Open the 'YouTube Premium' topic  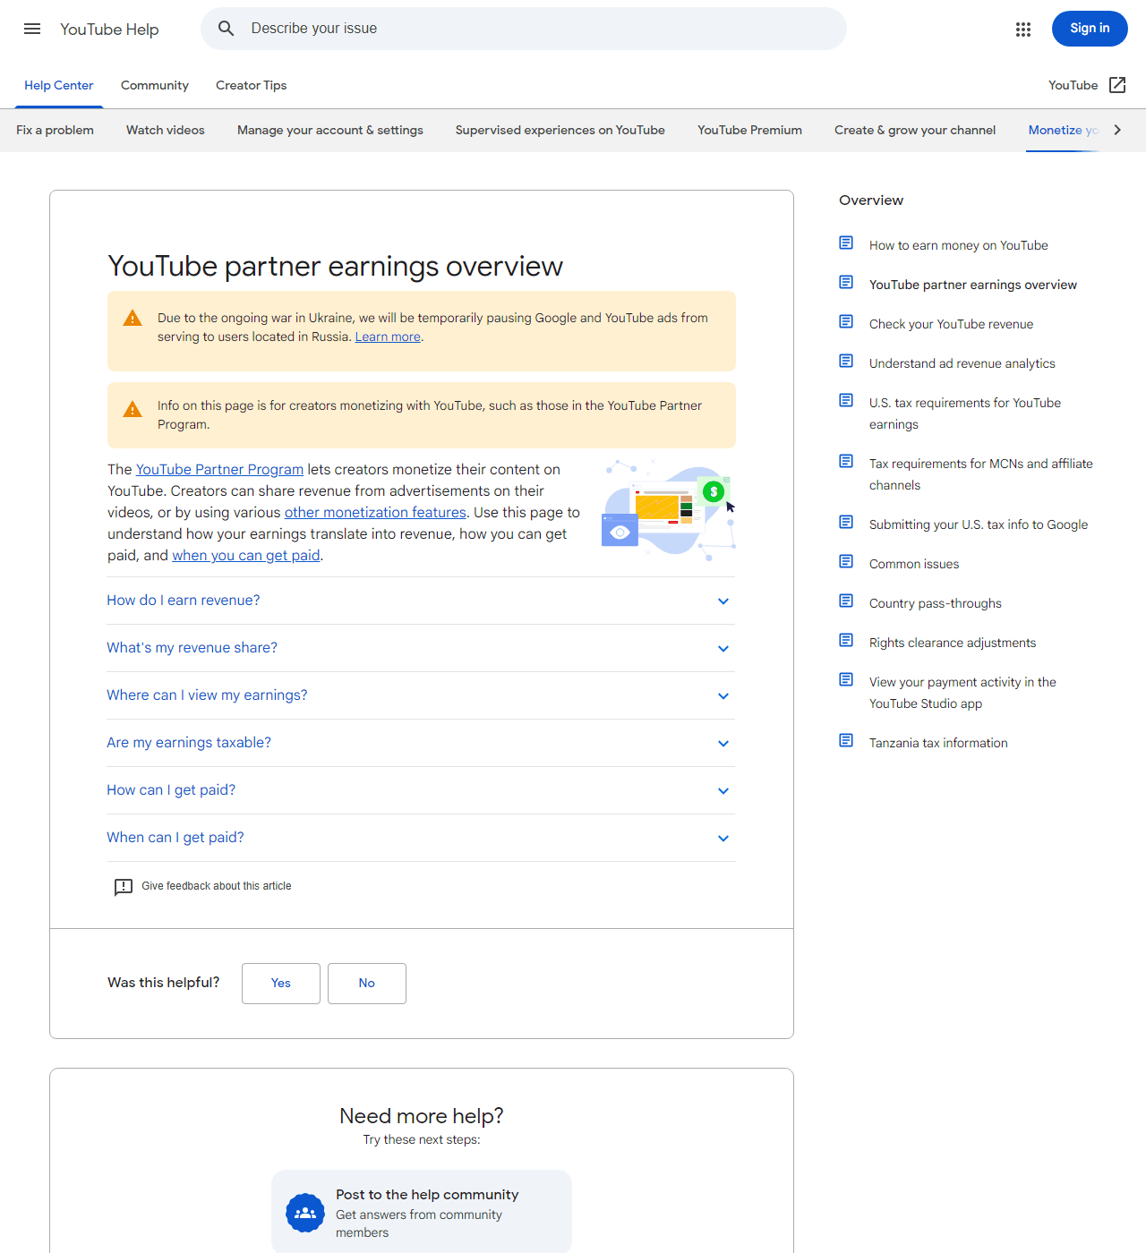pyautogui.click(x=750, y=130)
